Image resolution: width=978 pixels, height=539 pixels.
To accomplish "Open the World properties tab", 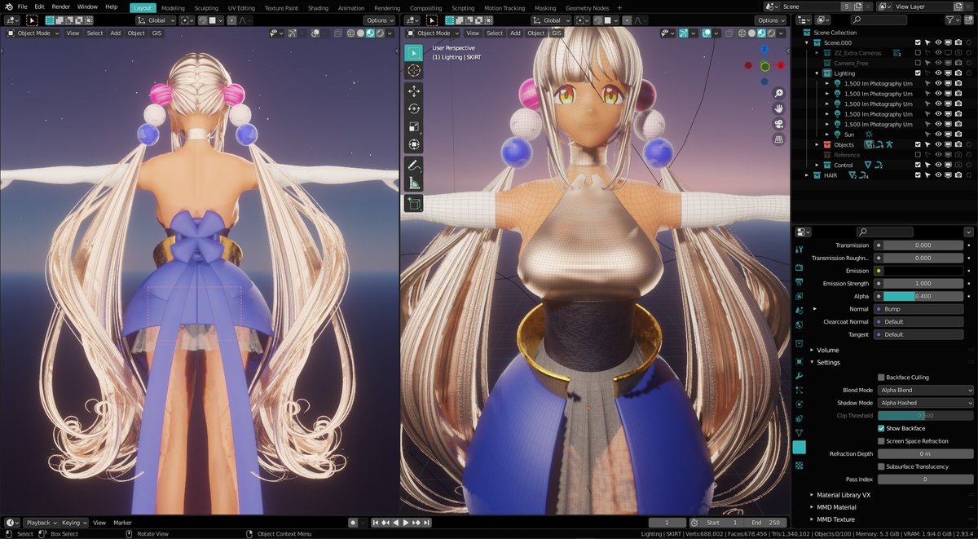I will click(x=799, y=325).
